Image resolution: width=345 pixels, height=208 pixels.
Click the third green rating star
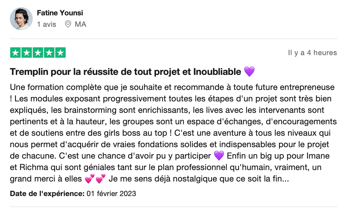38,53
